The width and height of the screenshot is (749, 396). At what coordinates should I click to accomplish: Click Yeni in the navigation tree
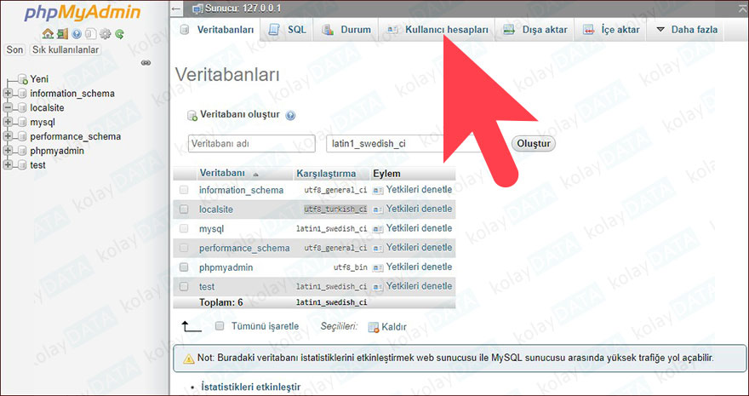[39, 79]
